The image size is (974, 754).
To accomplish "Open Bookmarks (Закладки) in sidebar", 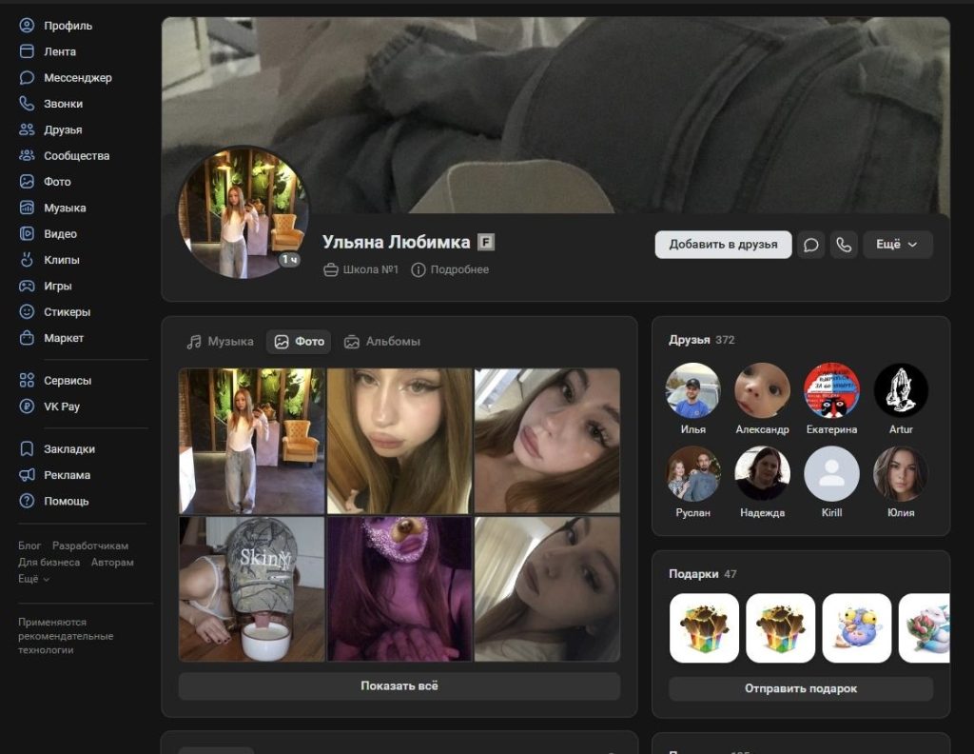I will [68, 448].
